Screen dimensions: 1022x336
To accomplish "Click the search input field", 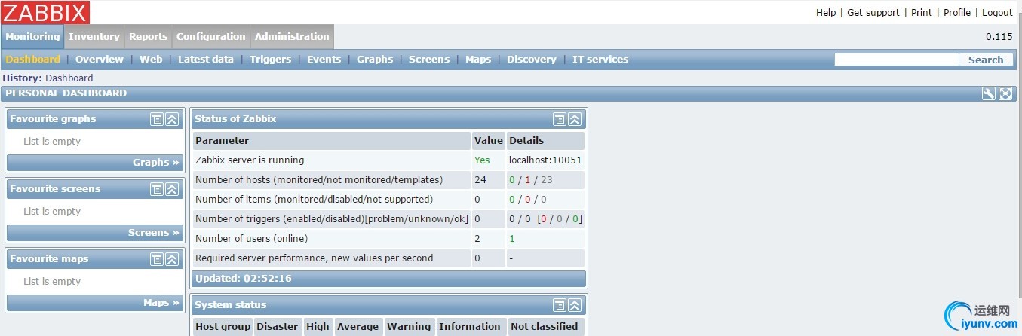I will (x=897, y=60).
